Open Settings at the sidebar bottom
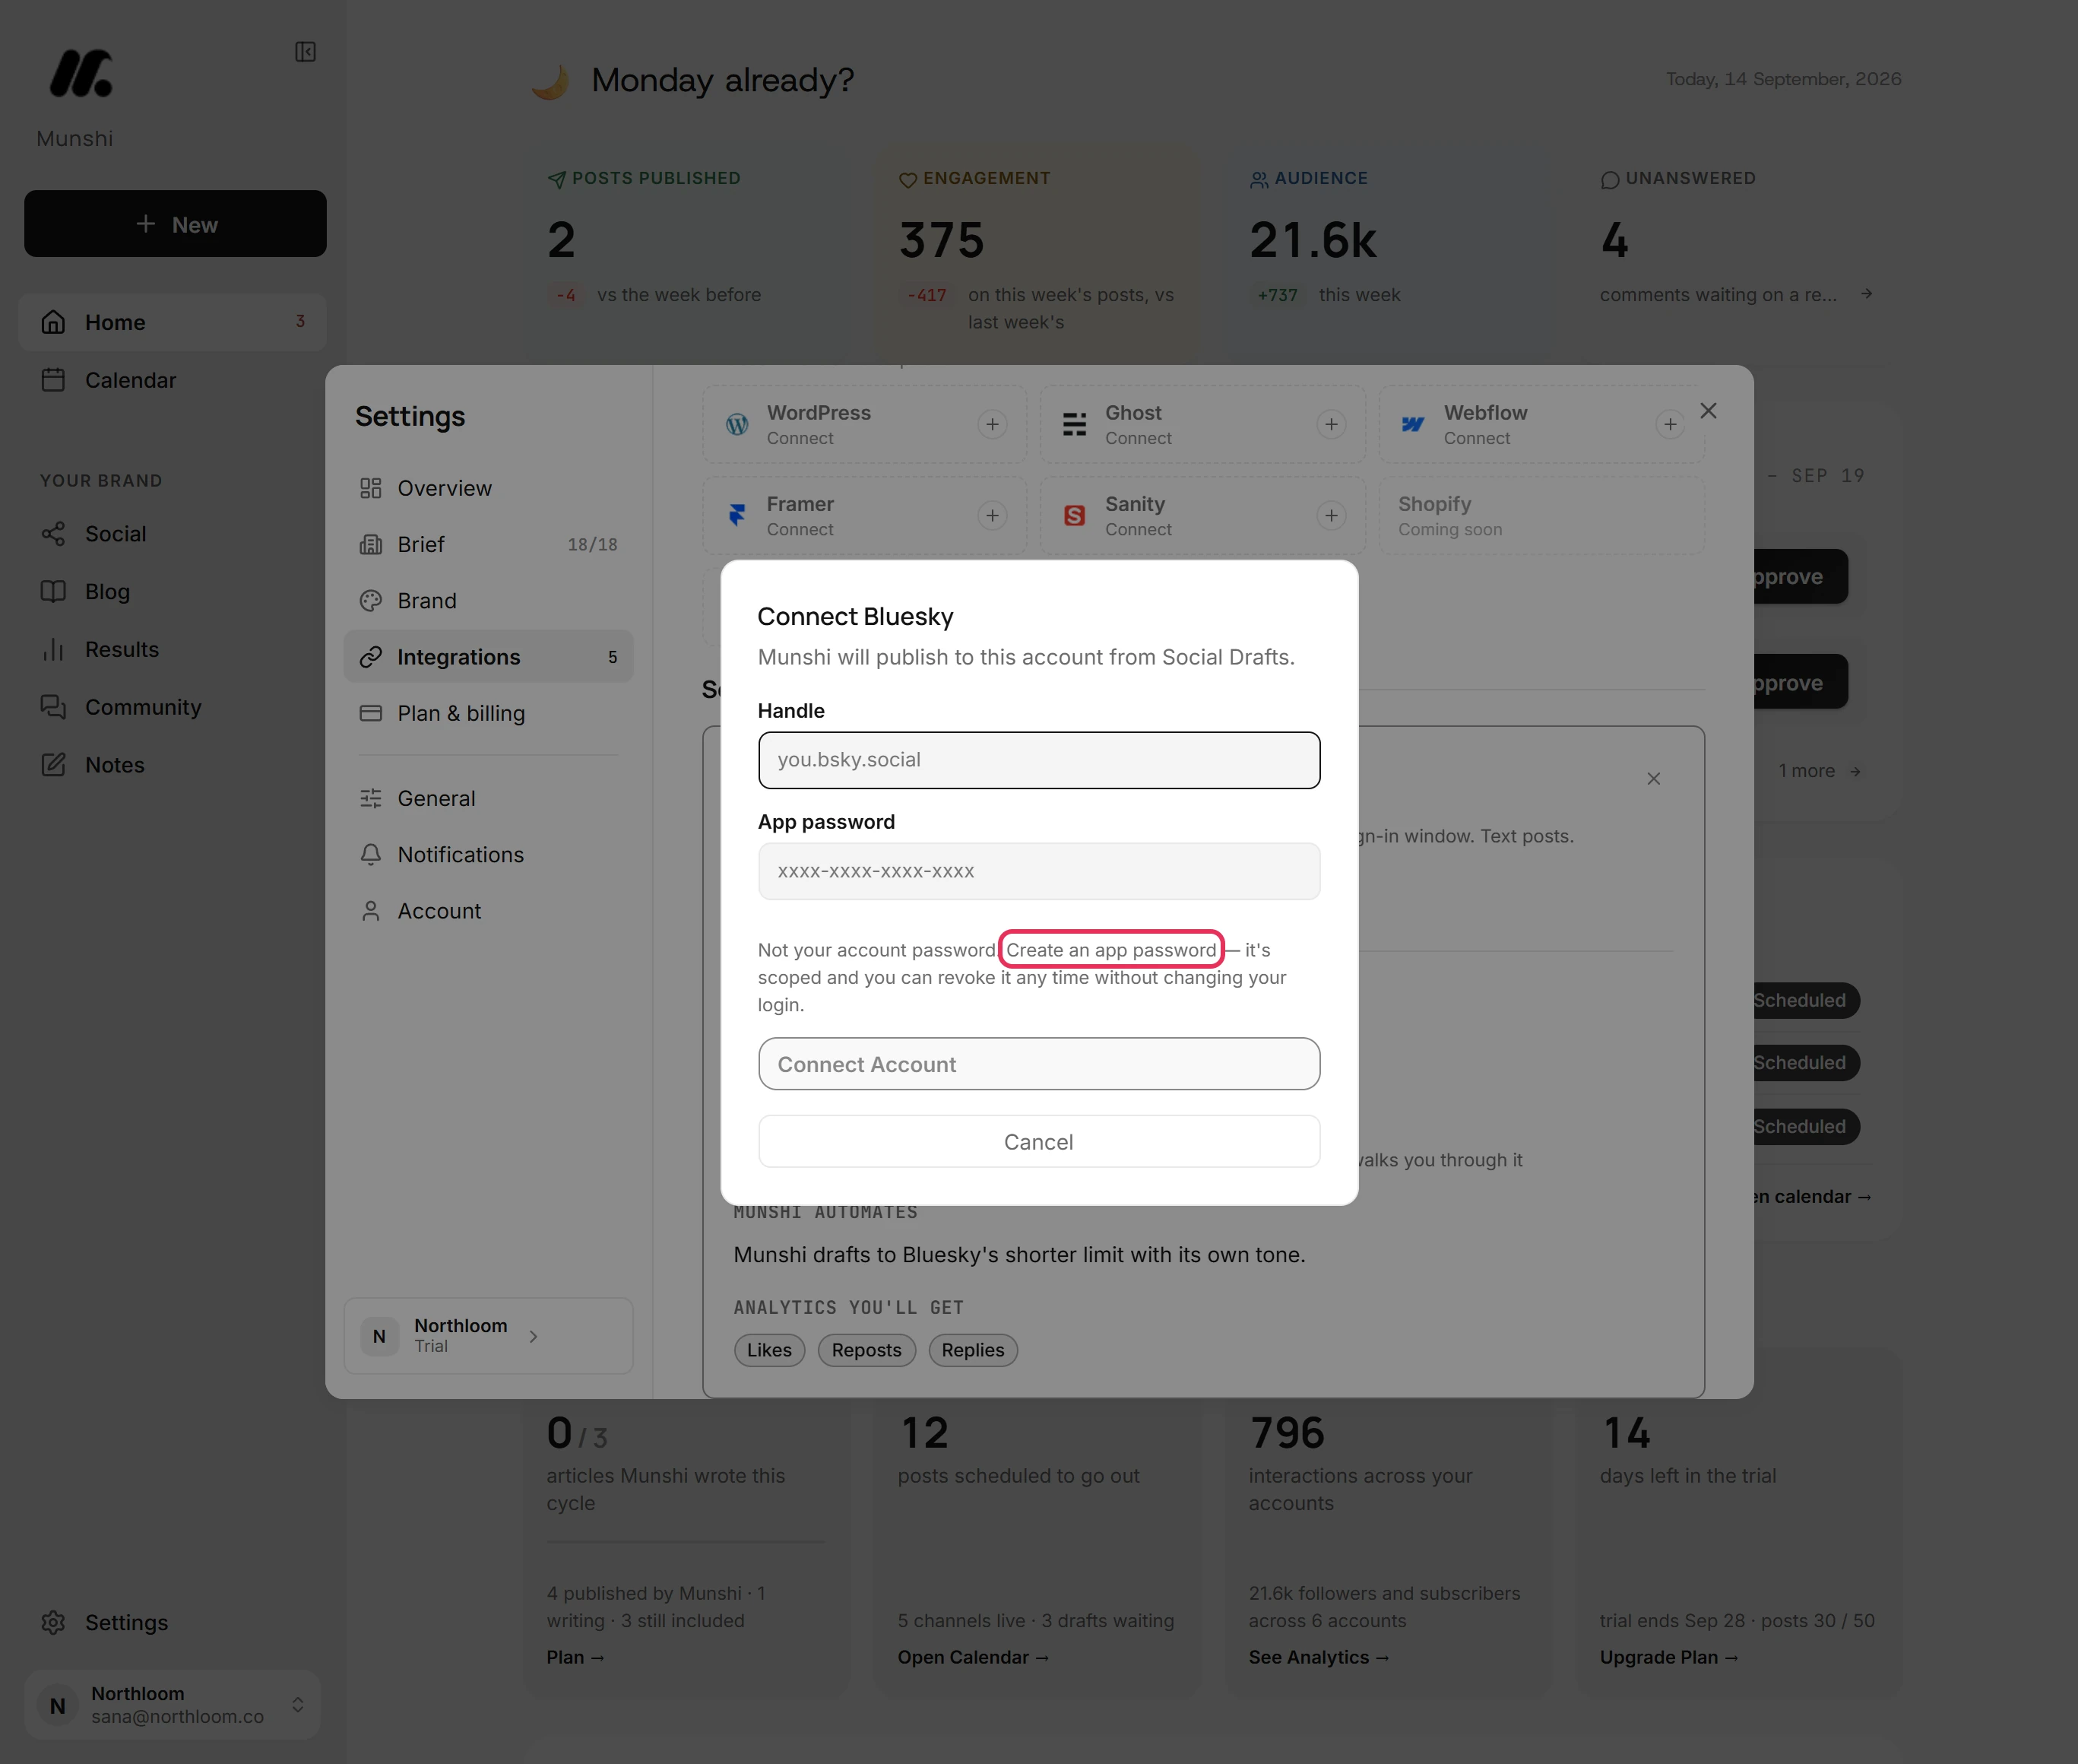This screenshot has width=2078, height=1764. (x=172, y=1622)
